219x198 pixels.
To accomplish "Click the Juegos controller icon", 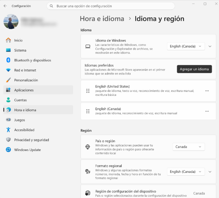I will pyautogui.click(x=8, y=120).
